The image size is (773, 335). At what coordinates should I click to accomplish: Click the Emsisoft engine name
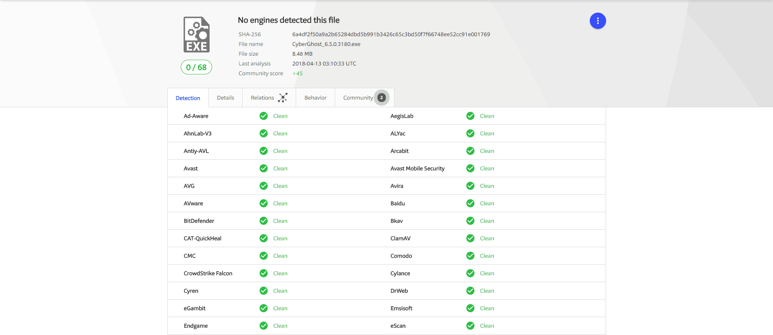point(401,308)
